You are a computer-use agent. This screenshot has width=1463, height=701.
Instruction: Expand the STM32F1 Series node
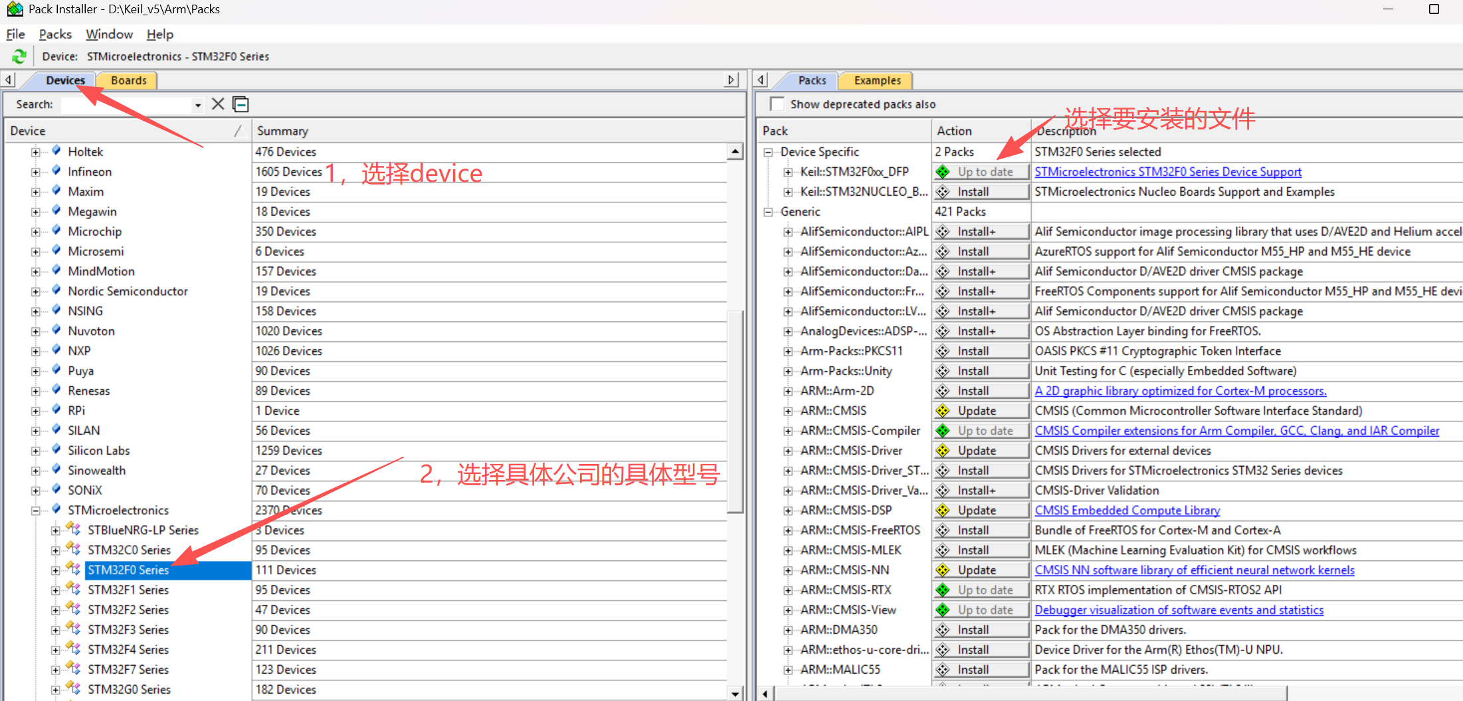56,590
